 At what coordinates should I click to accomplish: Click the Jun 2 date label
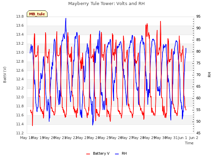[194, 138]
